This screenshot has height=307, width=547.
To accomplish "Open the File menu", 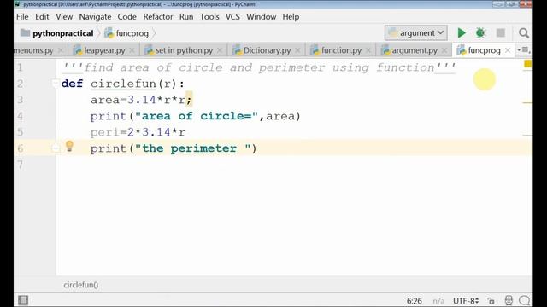I will [x=22, y=17].
